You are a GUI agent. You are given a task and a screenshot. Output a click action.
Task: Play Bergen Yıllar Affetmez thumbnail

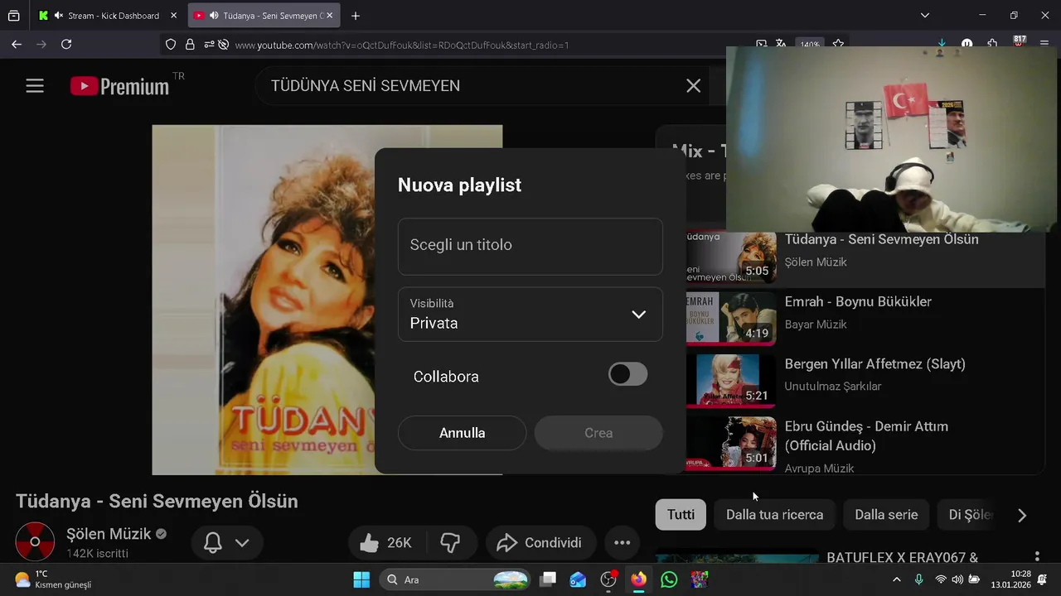point(731,380)
